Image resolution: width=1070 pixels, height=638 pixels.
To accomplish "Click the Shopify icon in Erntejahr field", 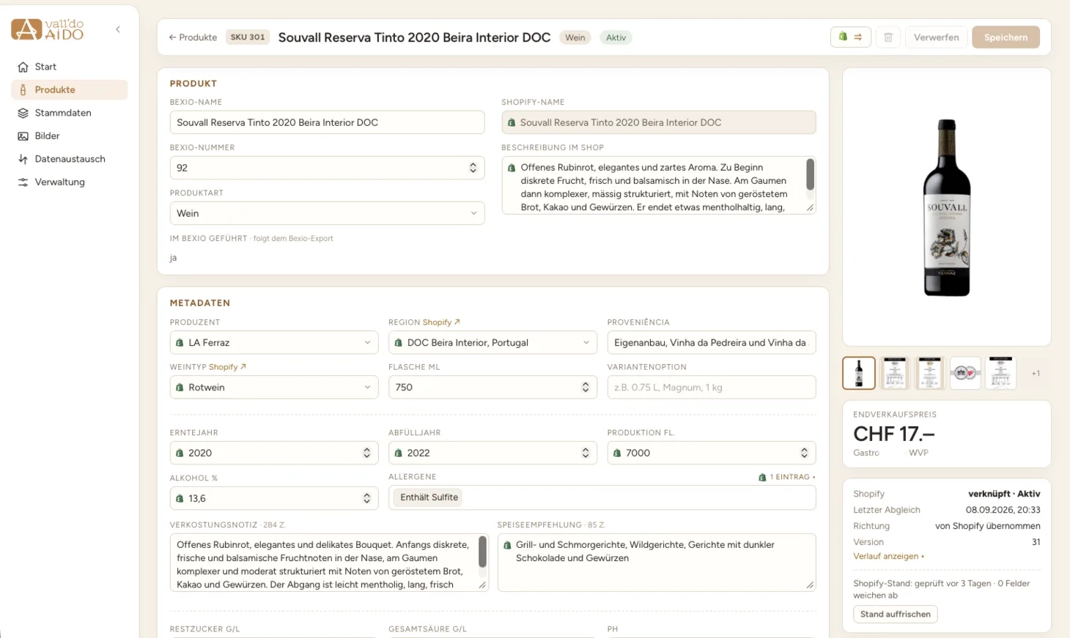I will (180, 453).
